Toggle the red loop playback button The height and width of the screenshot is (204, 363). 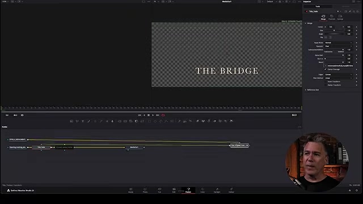tap(163, 115)
